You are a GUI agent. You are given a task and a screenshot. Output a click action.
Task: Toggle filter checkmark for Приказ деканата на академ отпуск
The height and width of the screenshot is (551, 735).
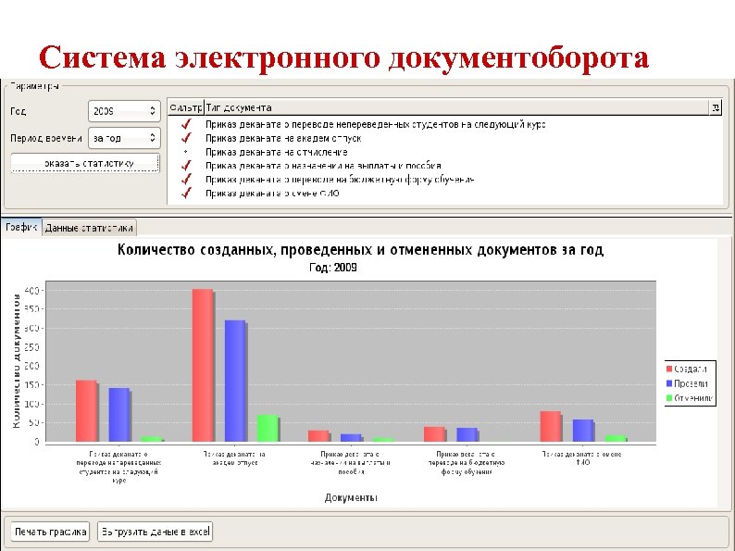(x=187, y=138)
